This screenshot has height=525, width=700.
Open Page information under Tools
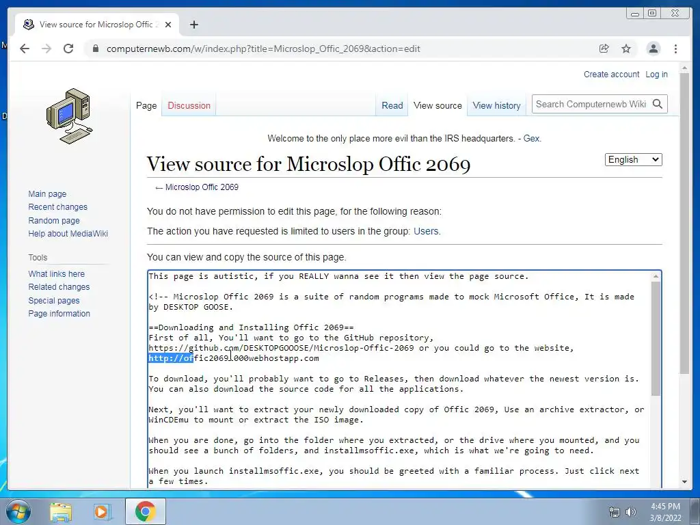[x=59, y=314]
